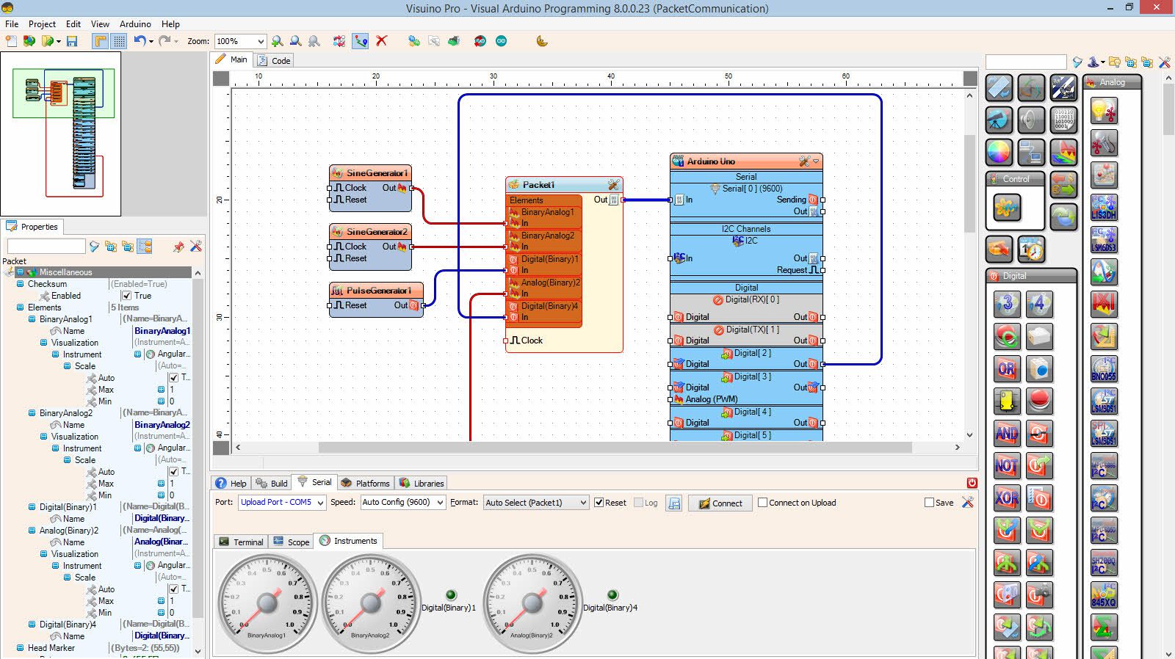Open the Zoom 100% dropdown
This screenshot has width=1175, height=659.
tap(260, 42)
